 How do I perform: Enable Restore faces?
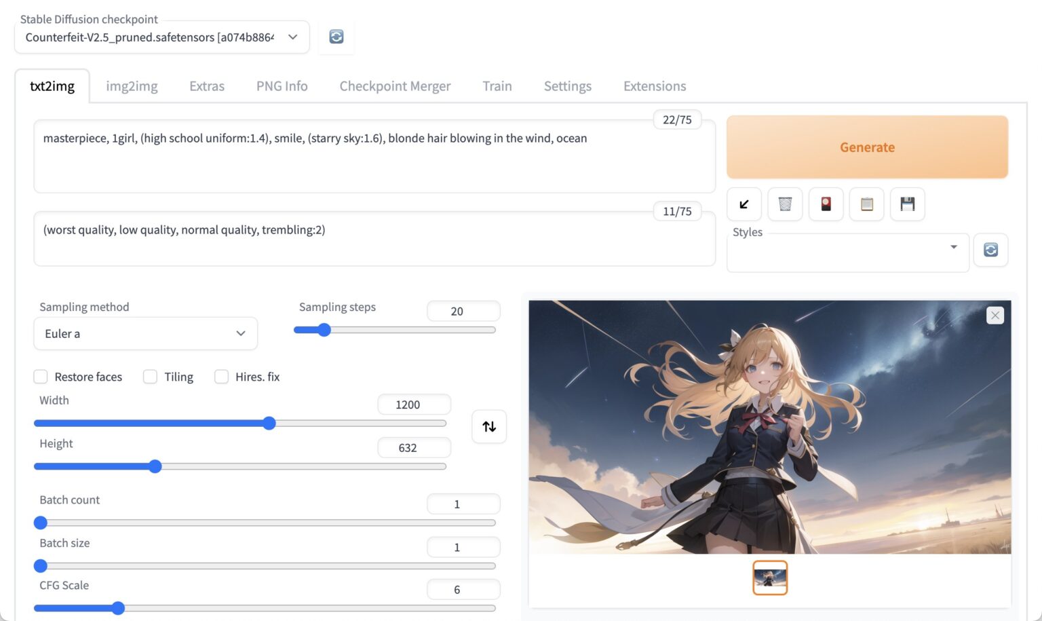[41, 376]
